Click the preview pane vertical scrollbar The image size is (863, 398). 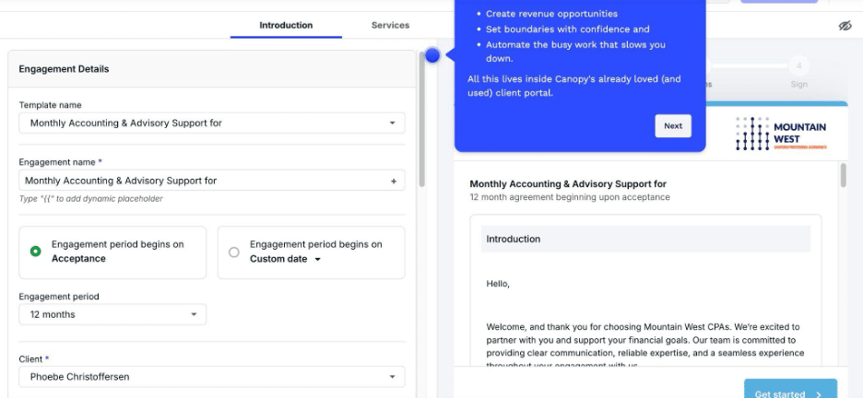(x=844, y=176)
